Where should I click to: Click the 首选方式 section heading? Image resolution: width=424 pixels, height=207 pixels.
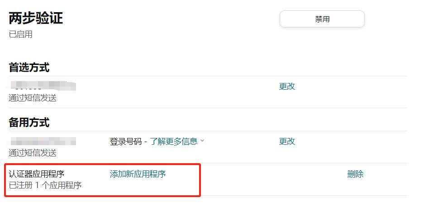coord(29,68)
